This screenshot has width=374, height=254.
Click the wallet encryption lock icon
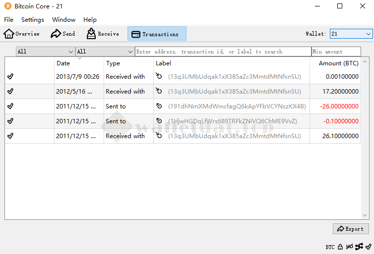(x=340, y=247)
